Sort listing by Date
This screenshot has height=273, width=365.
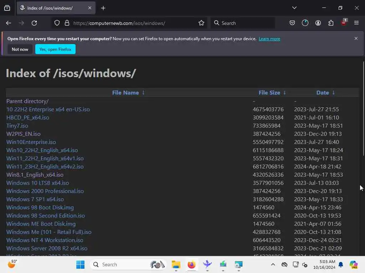(x=323, y=93)
